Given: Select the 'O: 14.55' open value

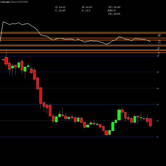Looking at the screenshot, I should pyautogui.click(x=60, y=7).
